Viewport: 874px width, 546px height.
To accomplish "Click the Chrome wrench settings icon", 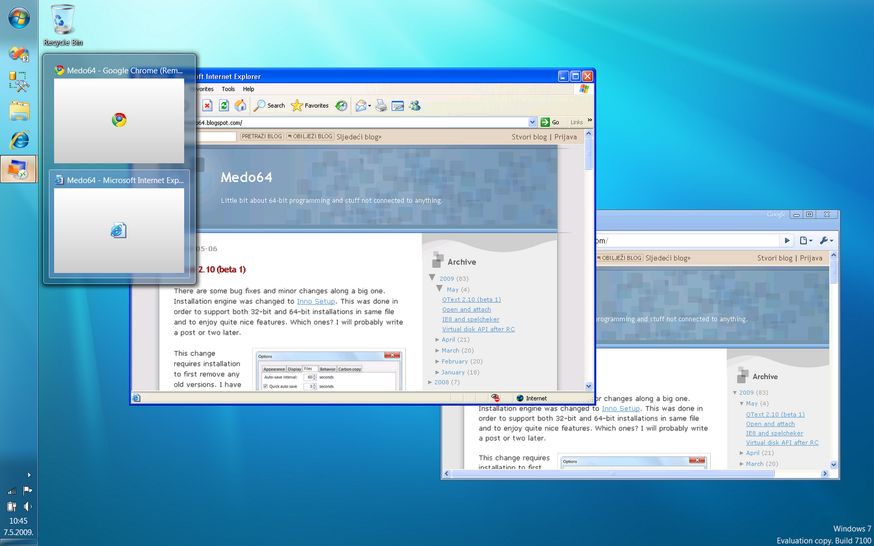I will click(826, 240).
